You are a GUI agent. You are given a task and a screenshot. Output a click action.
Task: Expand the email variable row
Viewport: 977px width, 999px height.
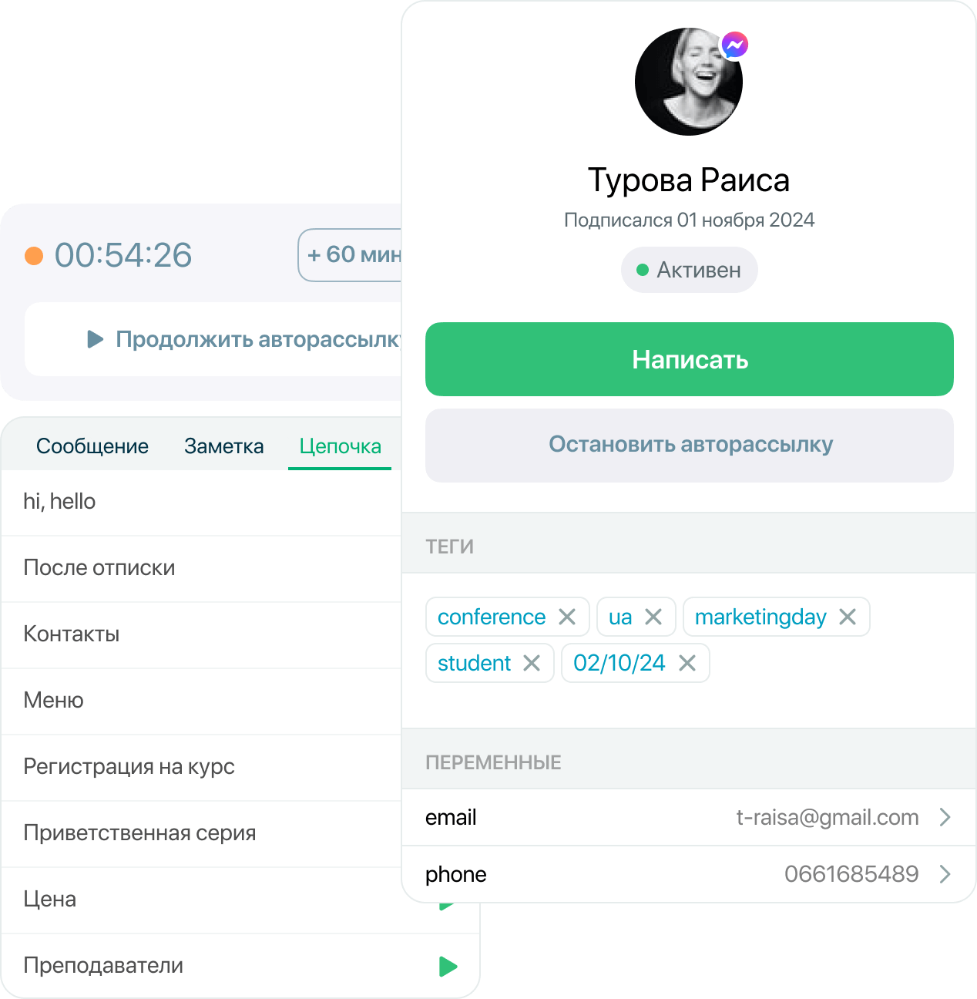pos(945,818)
